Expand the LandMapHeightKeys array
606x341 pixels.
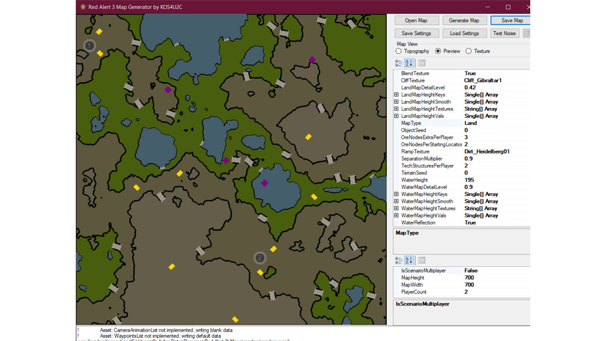tap(396, 95)
